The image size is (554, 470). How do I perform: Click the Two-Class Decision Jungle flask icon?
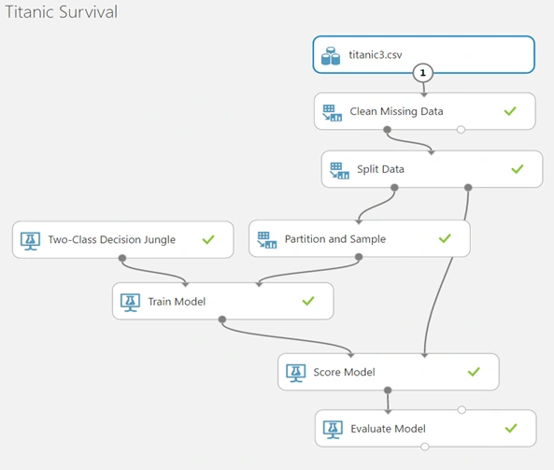pyautogui.click(x=31, y=241)
